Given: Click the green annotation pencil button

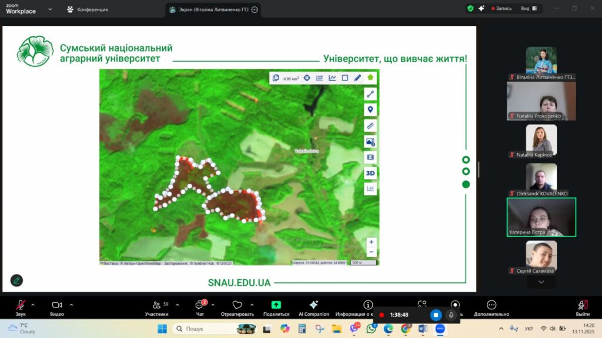Looking at the screenshot, I should [16, 280].
